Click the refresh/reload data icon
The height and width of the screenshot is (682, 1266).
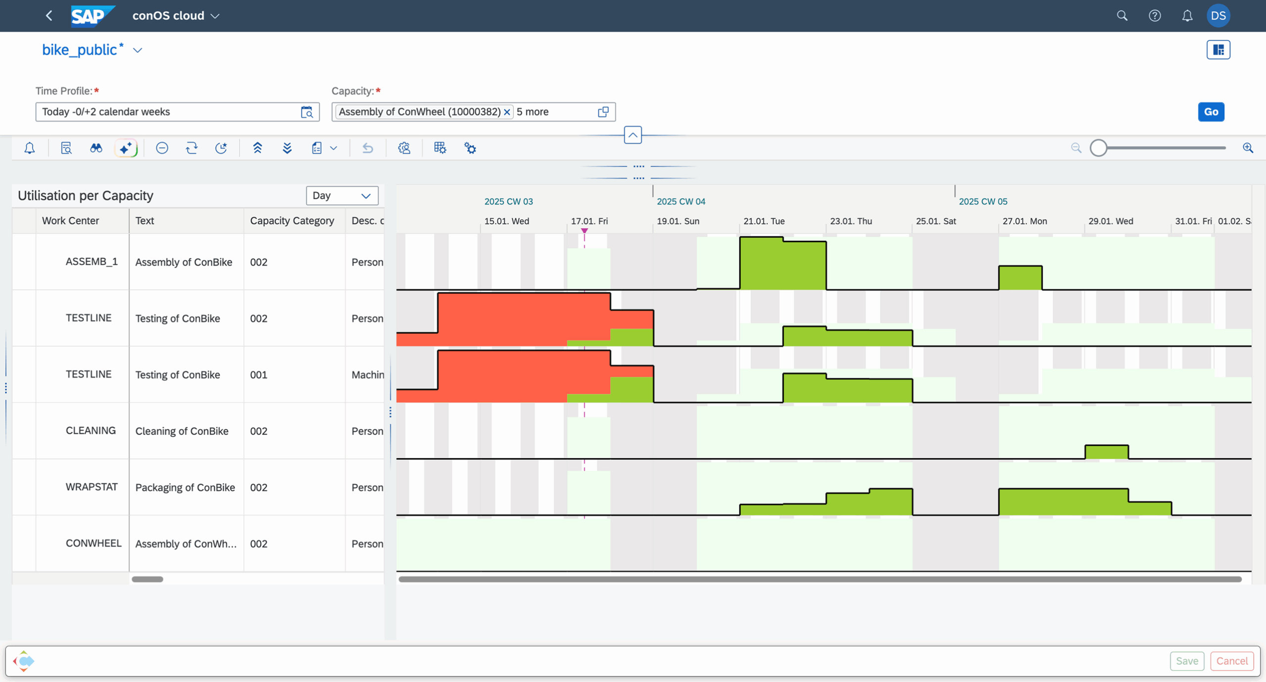pyautogui.click(x=192, y=147)
